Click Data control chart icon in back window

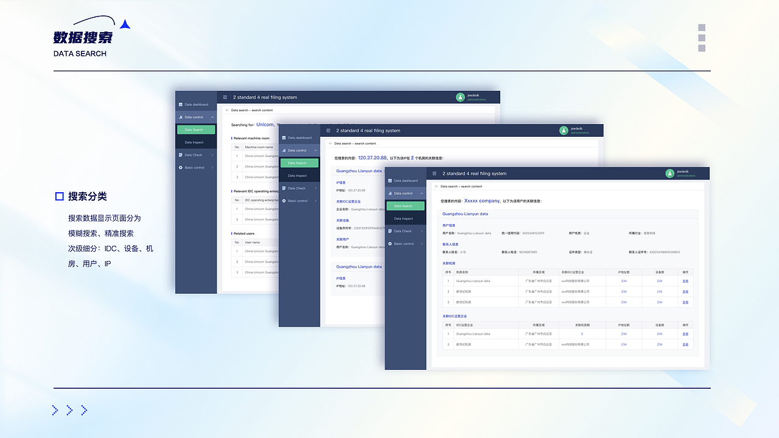[181, 117]
